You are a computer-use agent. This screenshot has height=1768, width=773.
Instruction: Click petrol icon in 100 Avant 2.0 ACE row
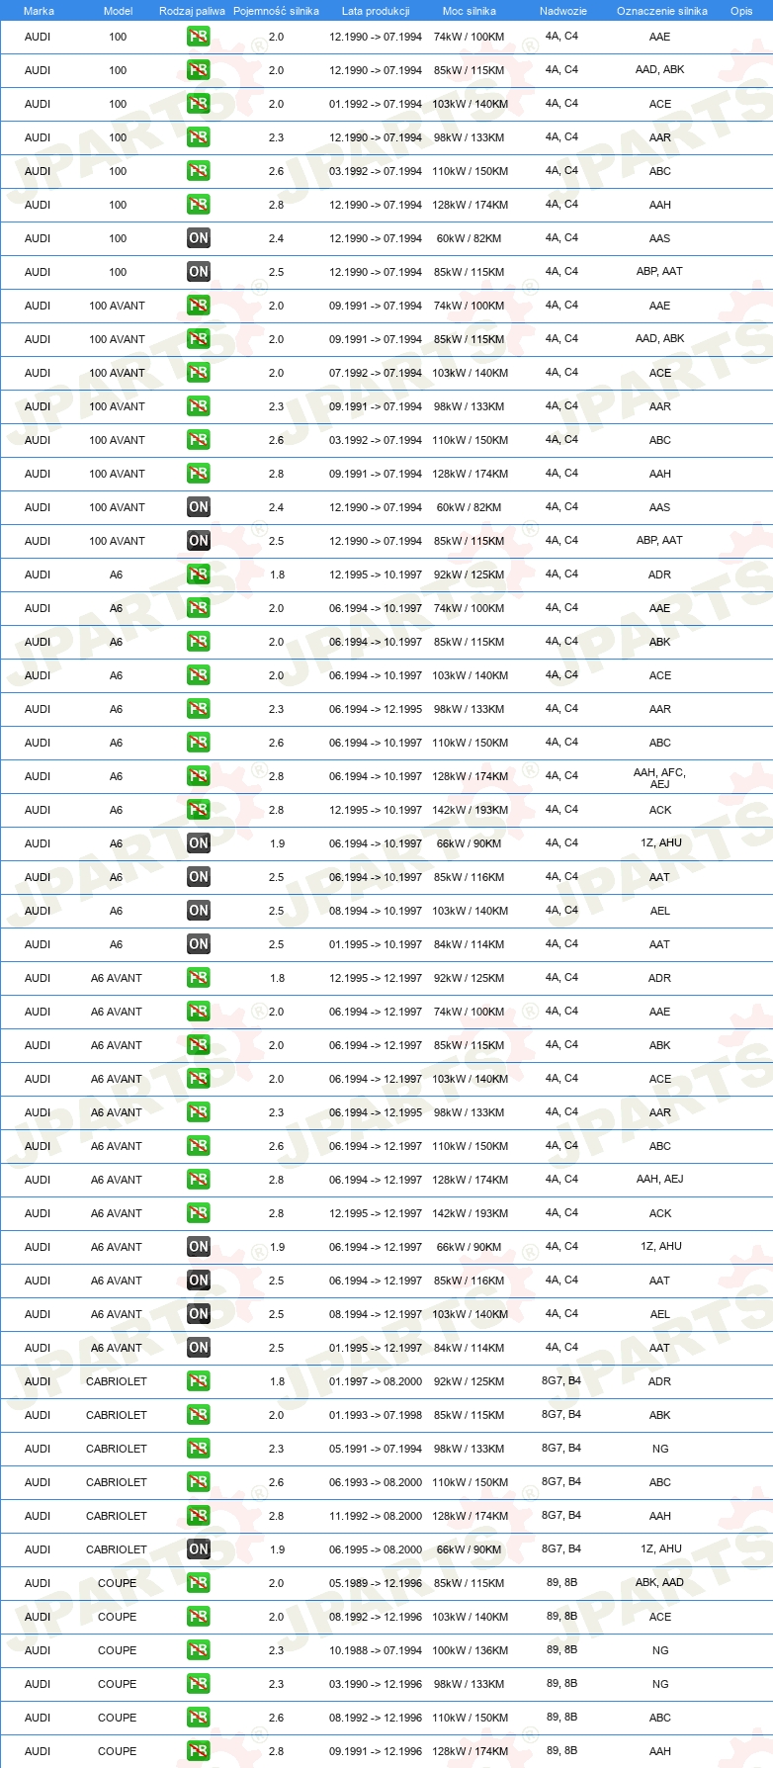(199, 373)
